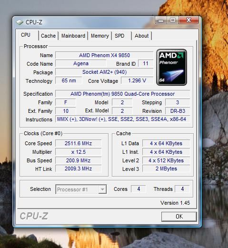The height and width of the screenshot is (248, 228).
Task: Maximize the CPU-Z window
Action: coord(173,20)
